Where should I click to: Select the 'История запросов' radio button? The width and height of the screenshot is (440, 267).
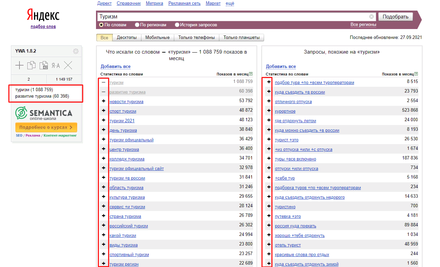pyautogui.click(x=177, y=25)
